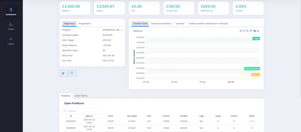
Task: Focus the Open Positions search field
Action: [x=83, y=111]
